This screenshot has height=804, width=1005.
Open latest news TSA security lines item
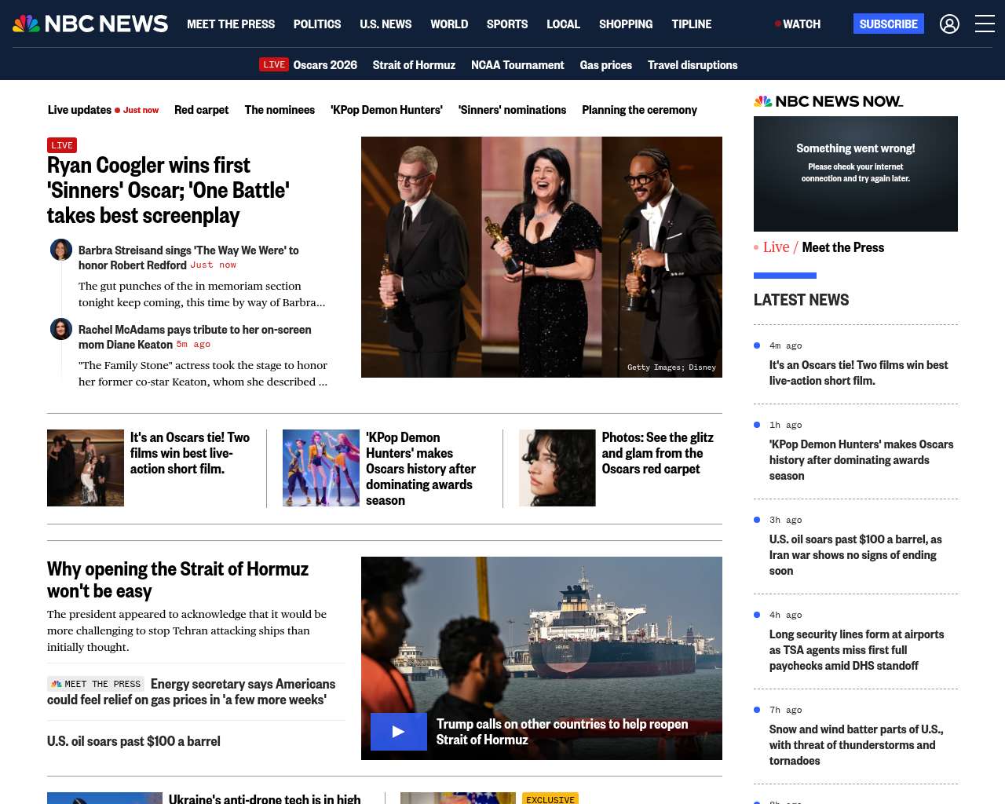pyautogui.click(x=857, y=650)
